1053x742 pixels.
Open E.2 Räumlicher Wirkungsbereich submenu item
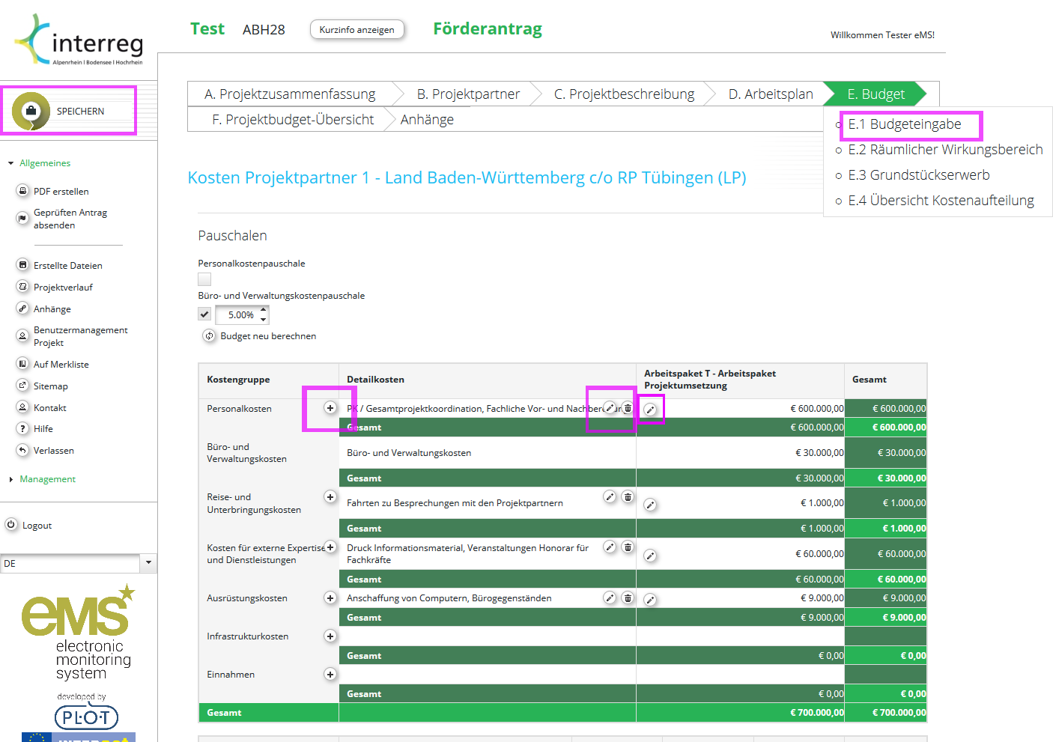945,150
